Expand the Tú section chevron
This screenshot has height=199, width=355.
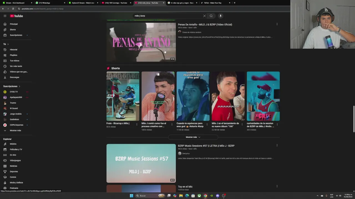[8, 44]
